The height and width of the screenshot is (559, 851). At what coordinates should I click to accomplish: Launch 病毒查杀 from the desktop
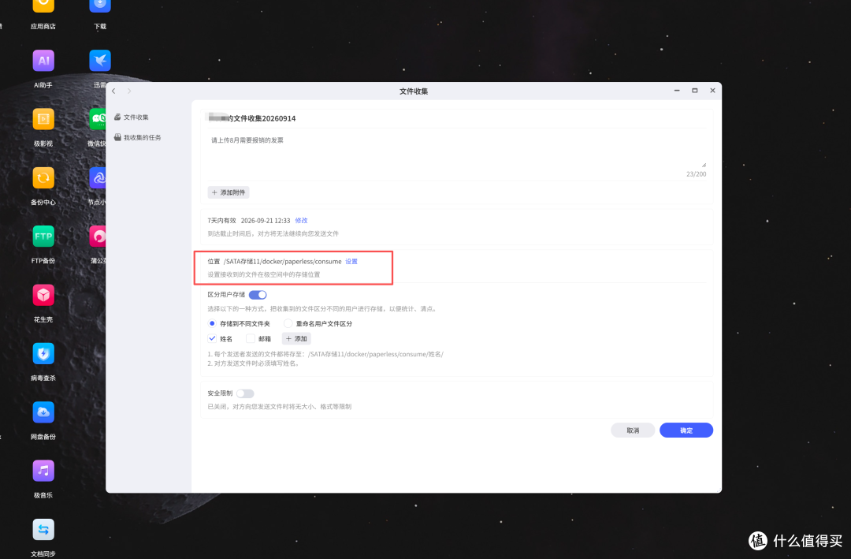[x=43, y=354]
